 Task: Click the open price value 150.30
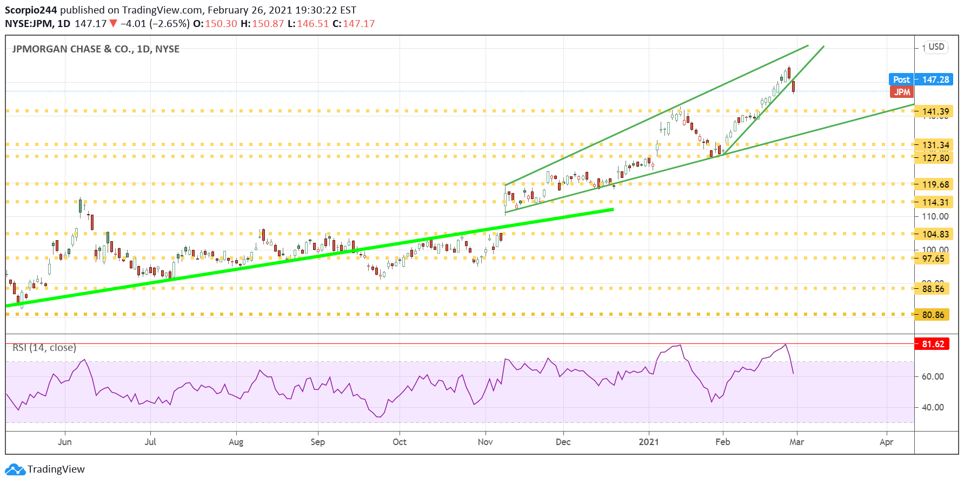(x=221, y=24)
